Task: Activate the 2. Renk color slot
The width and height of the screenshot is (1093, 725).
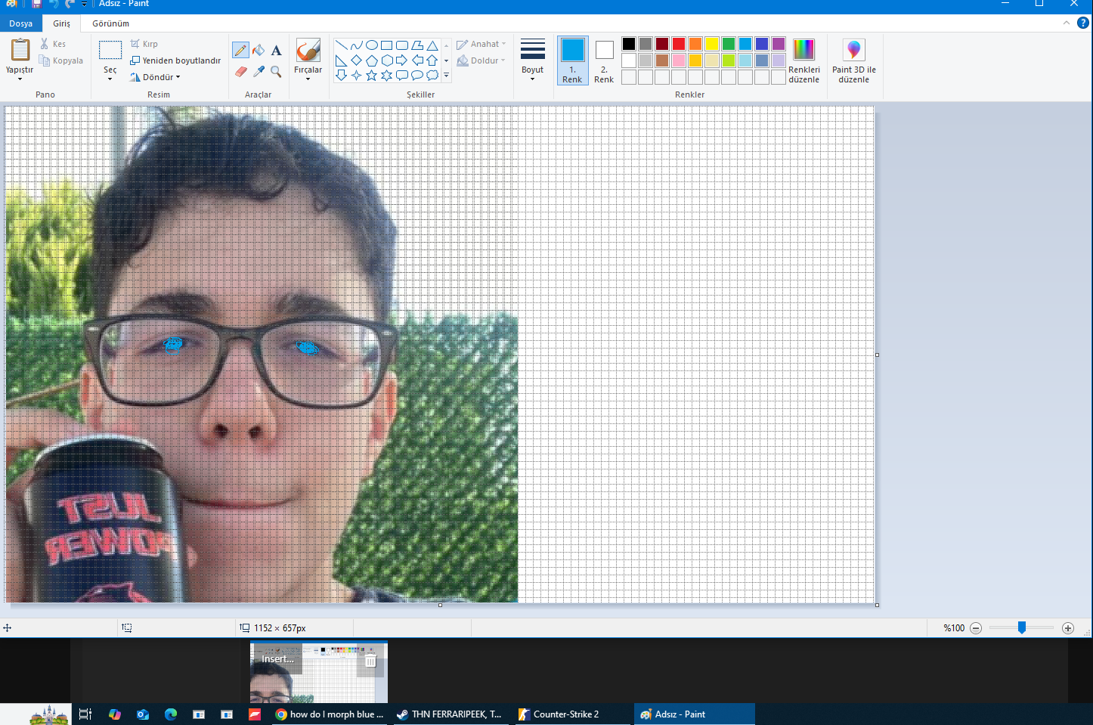Action: (604, 60)
